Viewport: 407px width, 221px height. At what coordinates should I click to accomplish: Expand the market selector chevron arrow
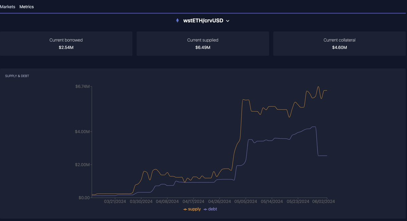228,21
